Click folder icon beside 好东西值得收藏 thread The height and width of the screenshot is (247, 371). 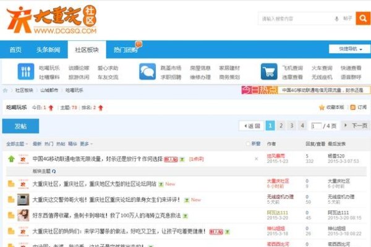click(x=11, y=216)
